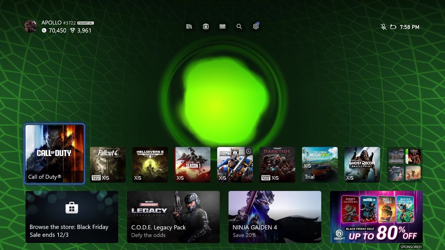The width and height of the screenshot is (445, 250).
Task: Open the Microsoft Store icon in top bar
Action: (206, 26)
